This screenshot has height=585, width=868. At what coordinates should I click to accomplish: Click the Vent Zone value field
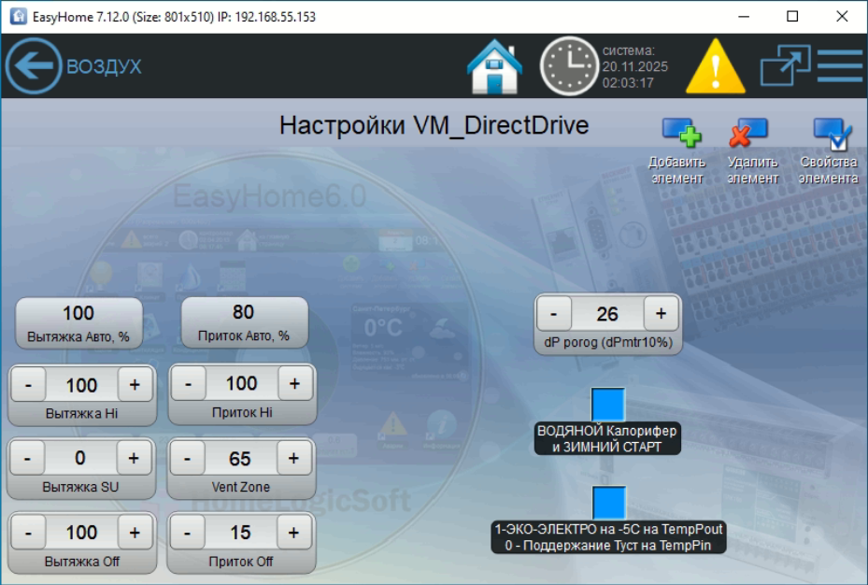point(240,458)
